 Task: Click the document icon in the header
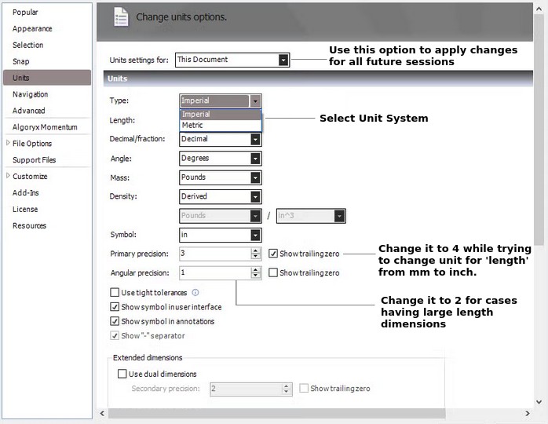pos(120,16)
